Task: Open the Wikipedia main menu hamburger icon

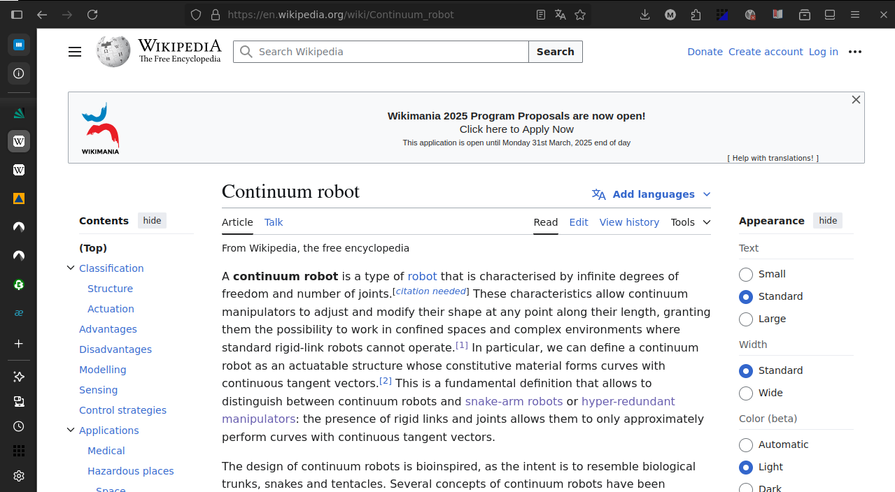Action: click(x=75, y=52)
